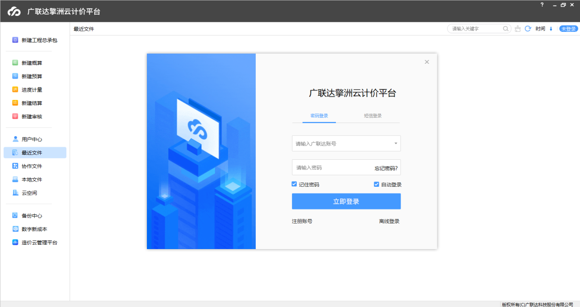Viewport: 580px width, 307px height.
Task: Click the clear brush icon in toolbar
Action: pyautogui.click(x=518, y=29)
